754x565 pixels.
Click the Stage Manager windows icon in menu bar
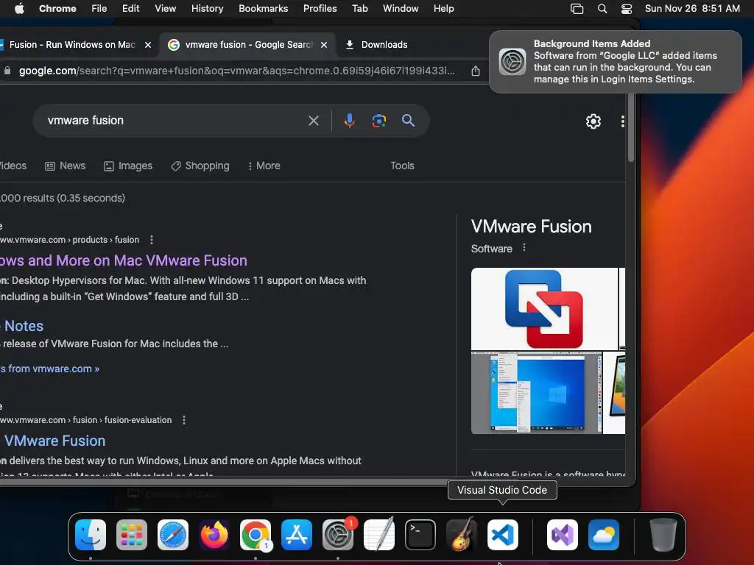coord(577,9)
